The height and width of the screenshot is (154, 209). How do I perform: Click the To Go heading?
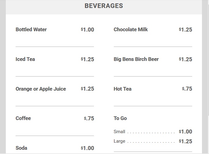pos(120,118)
